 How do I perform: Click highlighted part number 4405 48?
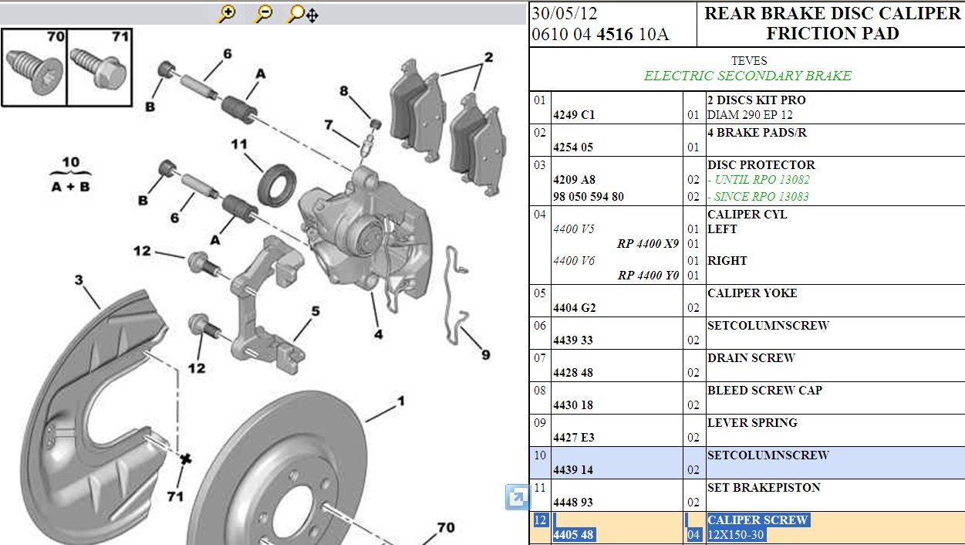[573, 535]
